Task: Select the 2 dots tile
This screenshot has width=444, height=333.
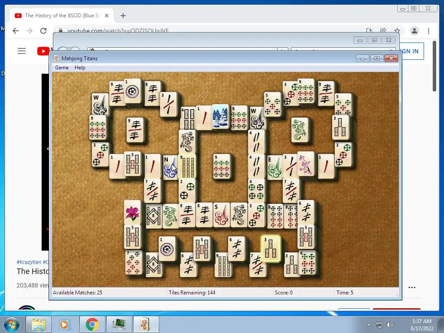Action: 187,190
